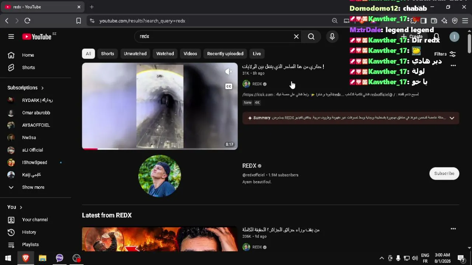This screenshot has height=265, width=472.
Task: Open site information icon in address bar
Action: pos(92,21)
